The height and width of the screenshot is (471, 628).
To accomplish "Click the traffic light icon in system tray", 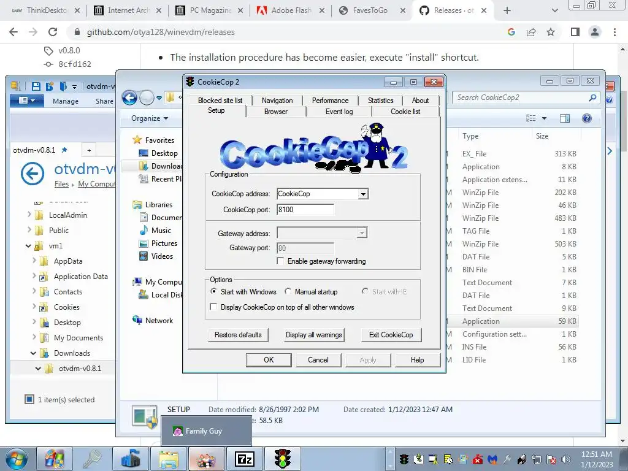I will pyautogui.click(x=404, y=459).
